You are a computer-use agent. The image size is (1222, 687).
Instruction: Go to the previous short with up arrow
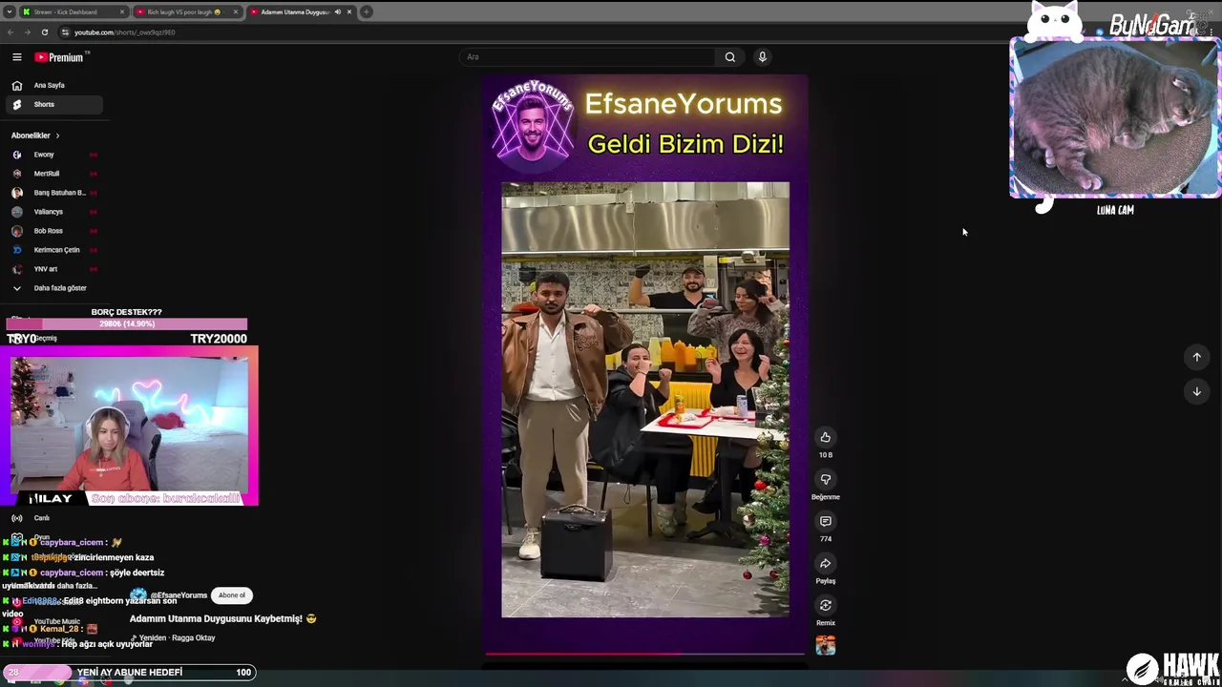pyautogui.click(x=1196, y=357)
